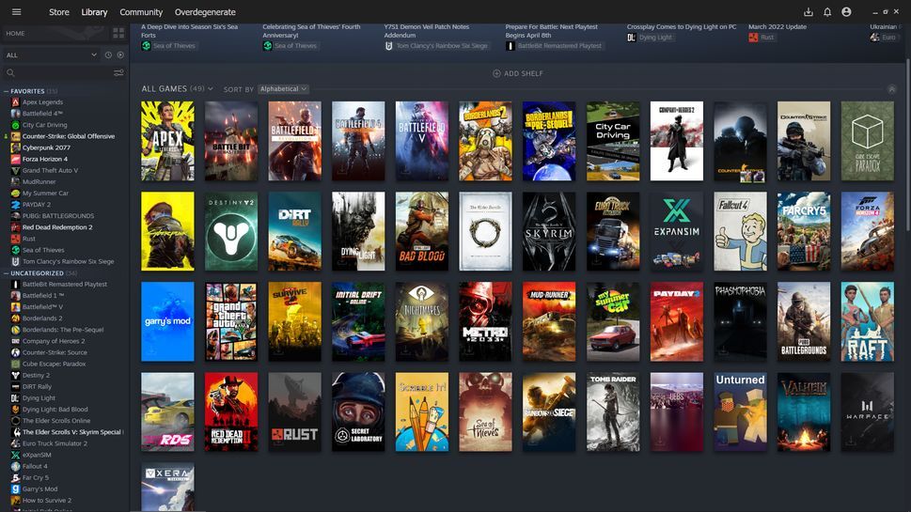Open the Destiny 2 cover
Viewport: 911px width, 512px height.
coord(231,231)
